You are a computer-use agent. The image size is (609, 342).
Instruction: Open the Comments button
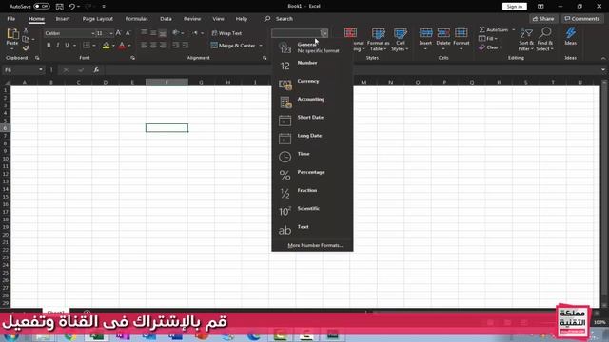[x=581, y=19]
